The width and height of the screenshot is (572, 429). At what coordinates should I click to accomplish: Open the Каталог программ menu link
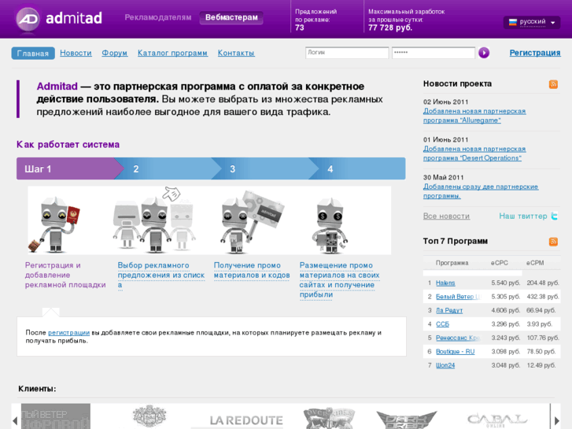pyautogui.click(x=172, y=53)
